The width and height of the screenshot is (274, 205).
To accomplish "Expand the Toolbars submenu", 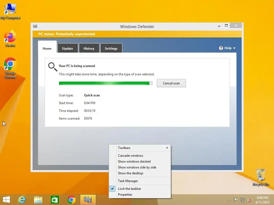I will pos(140,148).
